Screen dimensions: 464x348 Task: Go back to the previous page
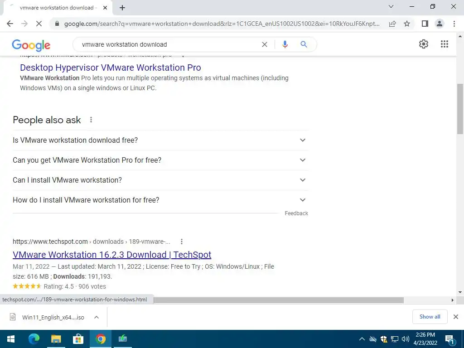10,24
